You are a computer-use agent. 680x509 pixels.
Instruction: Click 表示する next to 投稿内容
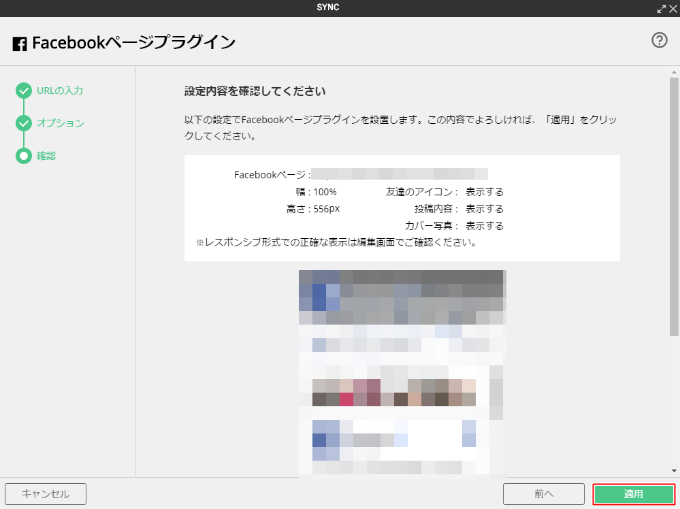(x=485, y=209)
